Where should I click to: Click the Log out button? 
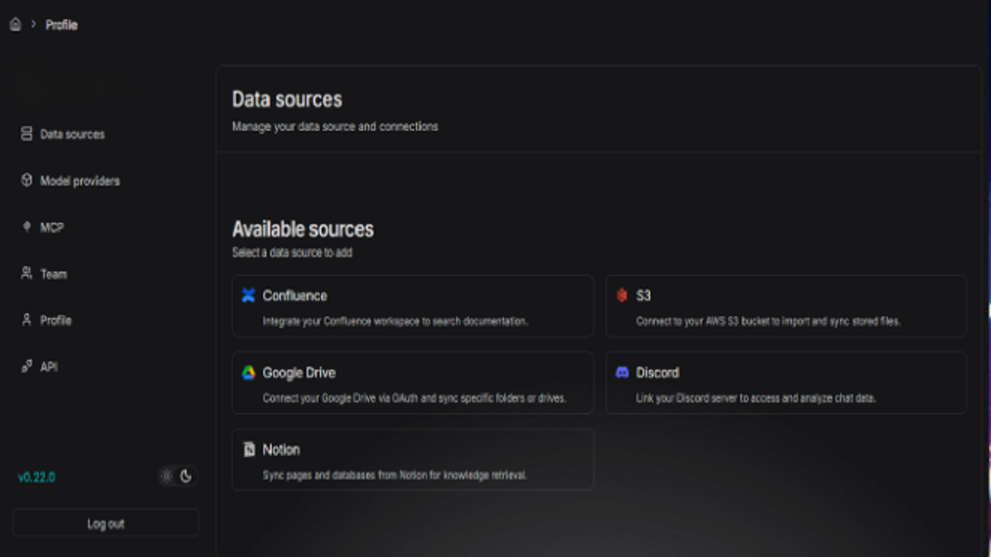(105, 524)
